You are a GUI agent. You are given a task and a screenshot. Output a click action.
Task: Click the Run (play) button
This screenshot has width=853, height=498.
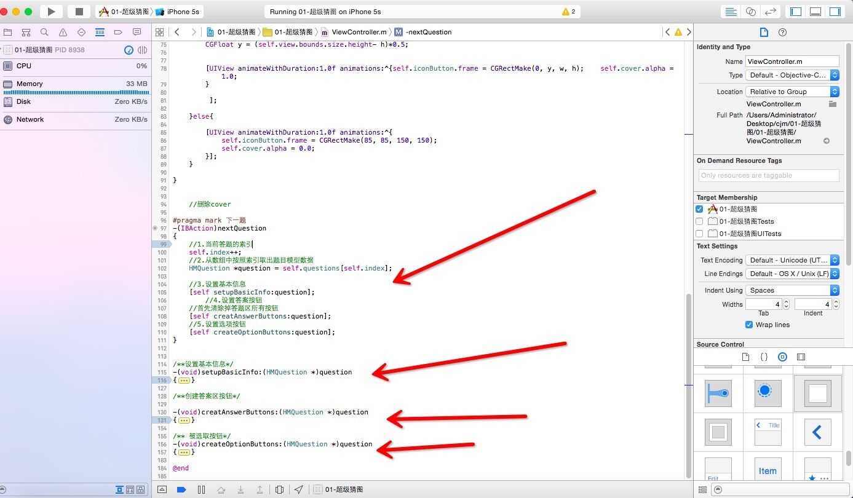point(52,12)
